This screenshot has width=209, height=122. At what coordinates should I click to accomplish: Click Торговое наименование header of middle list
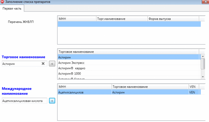tap(128, 52)
